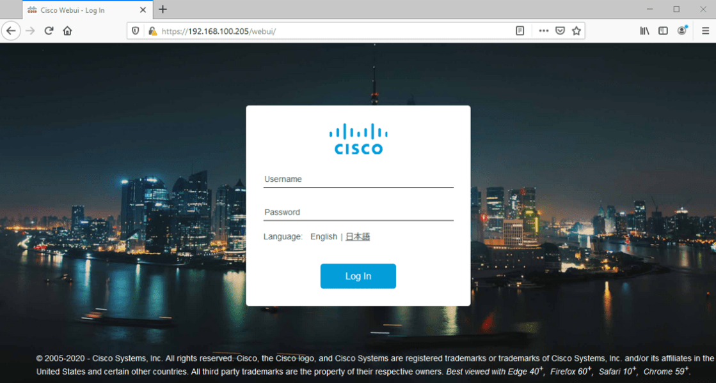Open a new tab with the plus button
716x383 pixels.
coord(163,10)
